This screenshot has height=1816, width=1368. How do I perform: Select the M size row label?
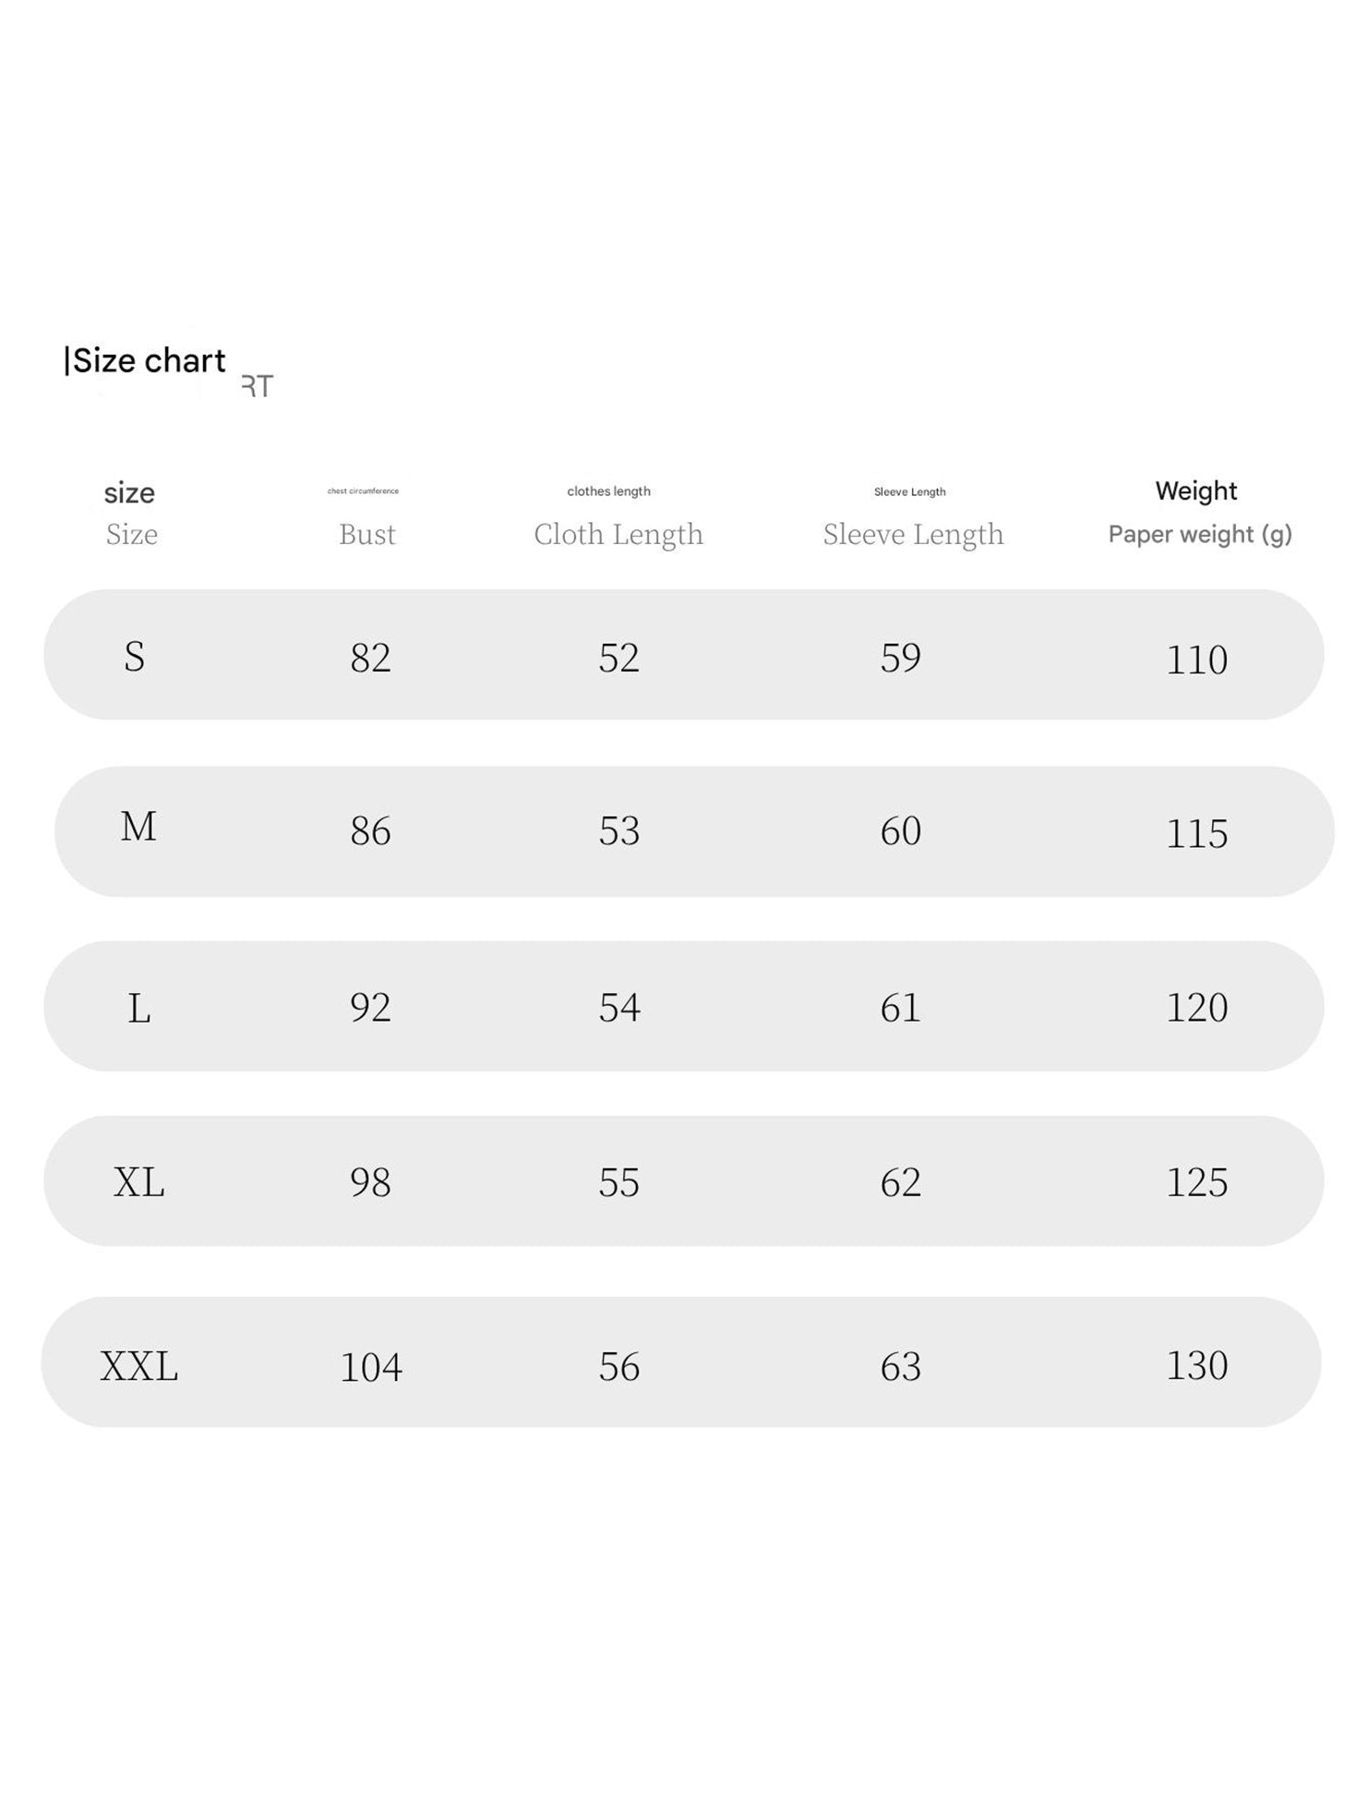pyautogui.click(x=138, y=827)
